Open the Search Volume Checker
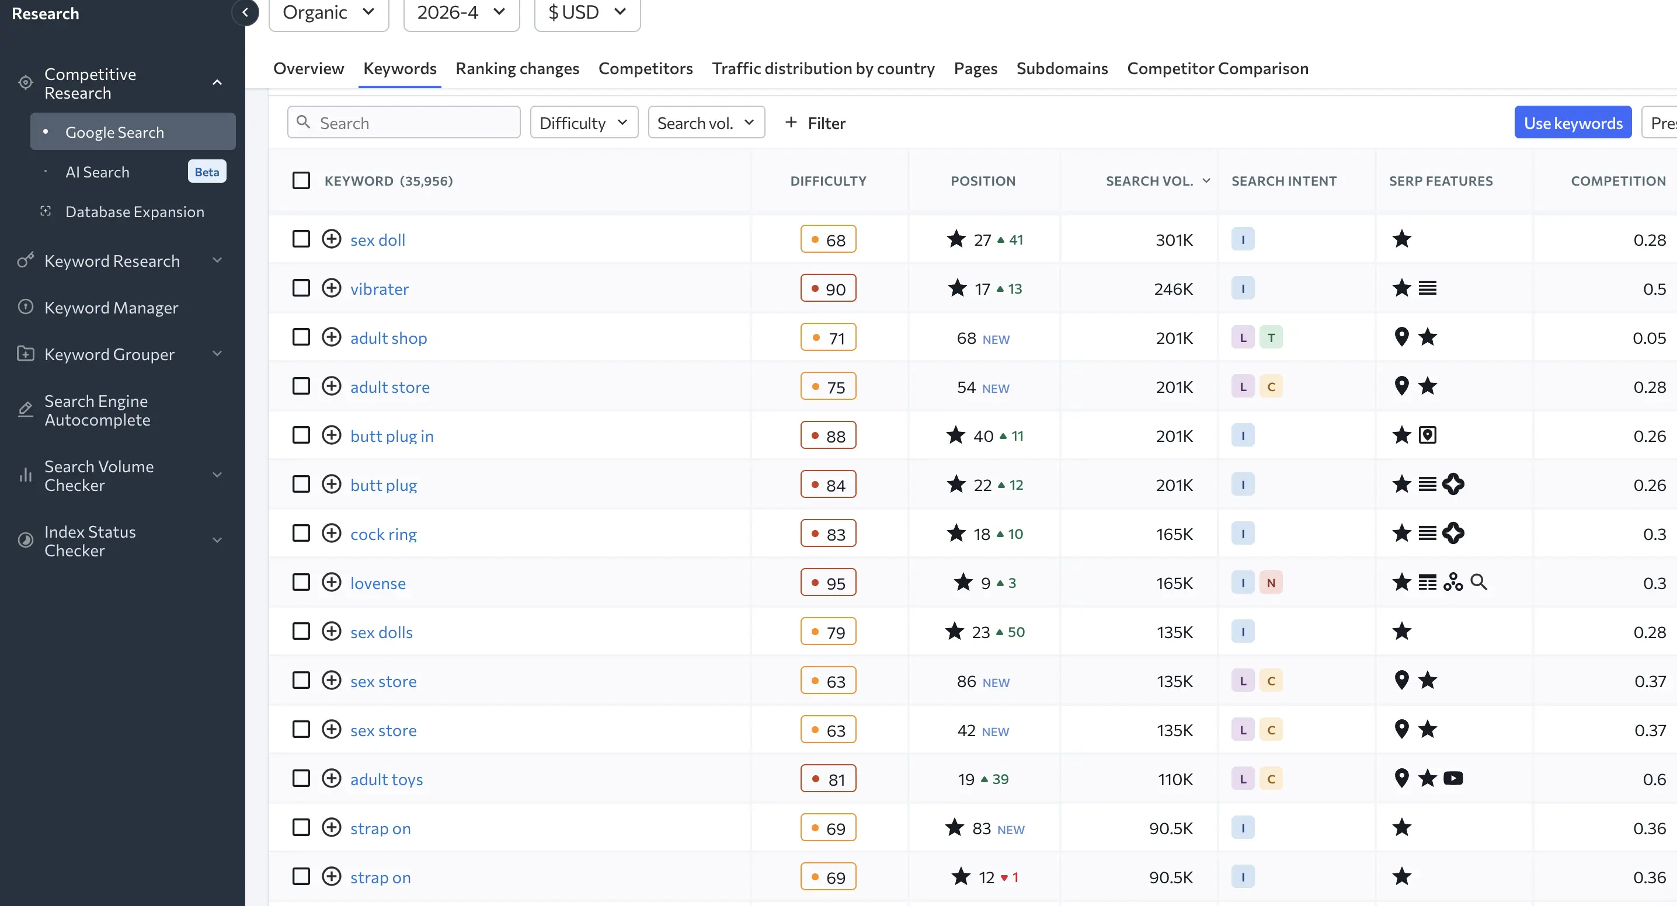The image size is (1677, 906). tap(99, 475)
